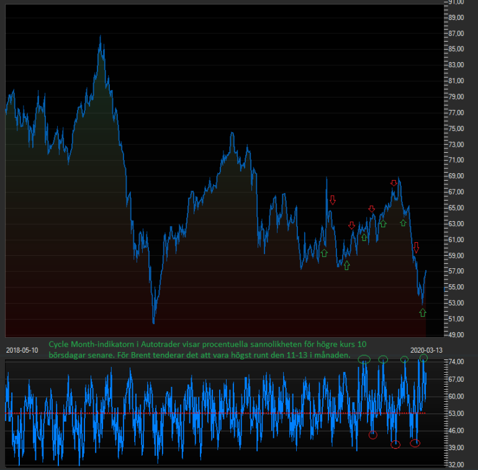
Task: Click the 77,00 price axis label
Action: (456, 113)
